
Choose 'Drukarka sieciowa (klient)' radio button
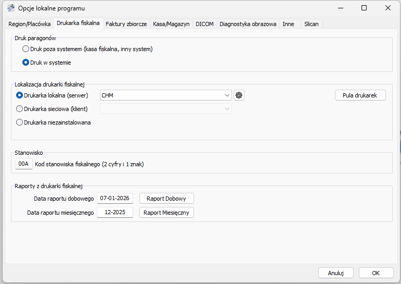pos(20,109)
